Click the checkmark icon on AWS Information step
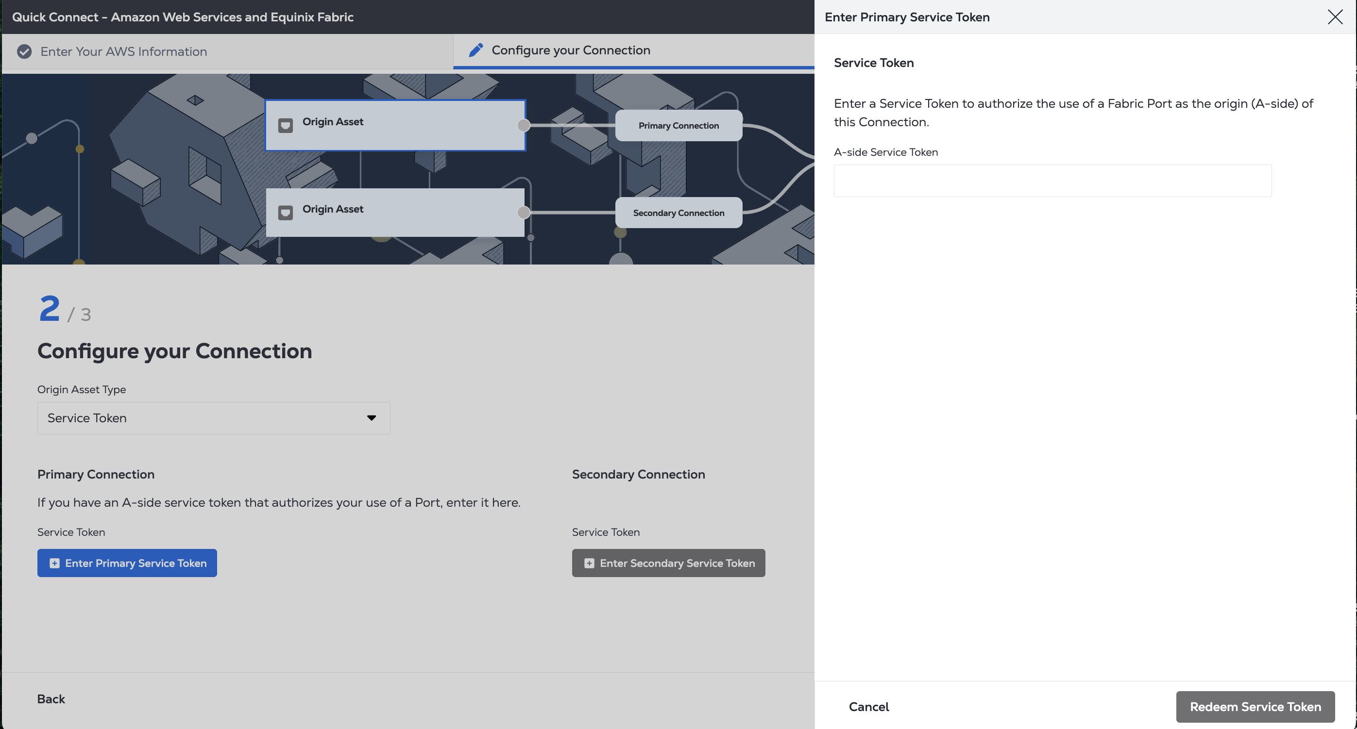 click(24, 51)
